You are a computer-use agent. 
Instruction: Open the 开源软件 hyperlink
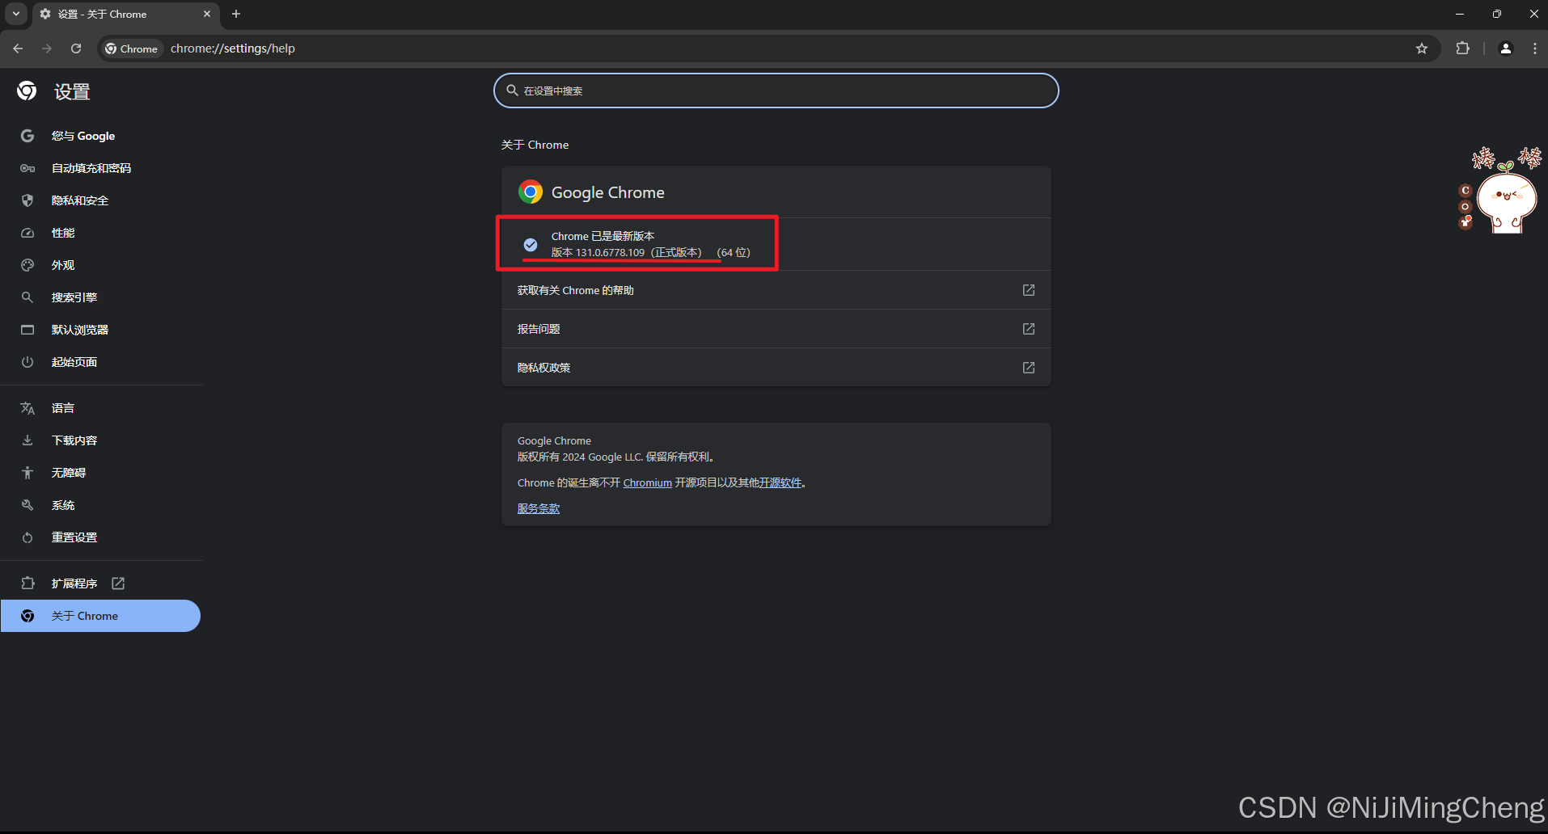pyautogui.click(x=780, y=483)
